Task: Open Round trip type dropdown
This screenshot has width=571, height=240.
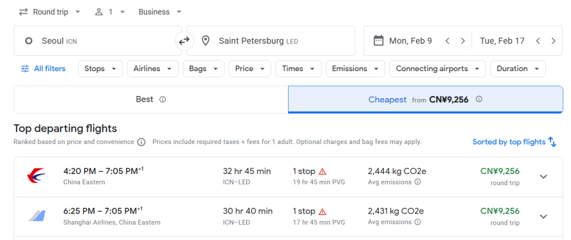Action: (x=50, y=12)
